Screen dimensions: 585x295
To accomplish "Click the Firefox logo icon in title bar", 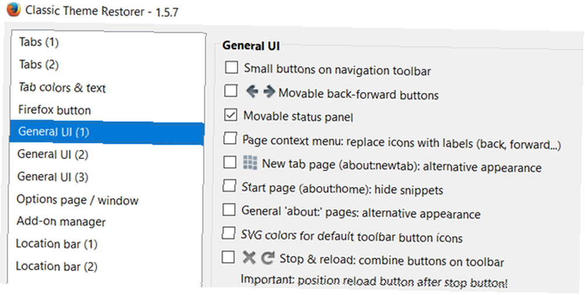I will pos(13,9).
